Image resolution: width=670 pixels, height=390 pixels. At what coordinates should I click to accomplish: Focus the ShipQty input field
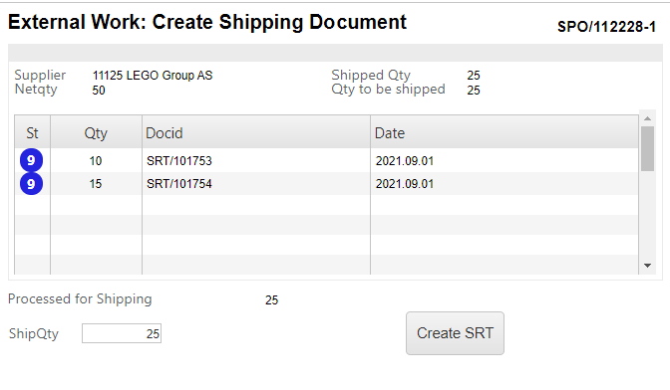click(x=122, y=333)
